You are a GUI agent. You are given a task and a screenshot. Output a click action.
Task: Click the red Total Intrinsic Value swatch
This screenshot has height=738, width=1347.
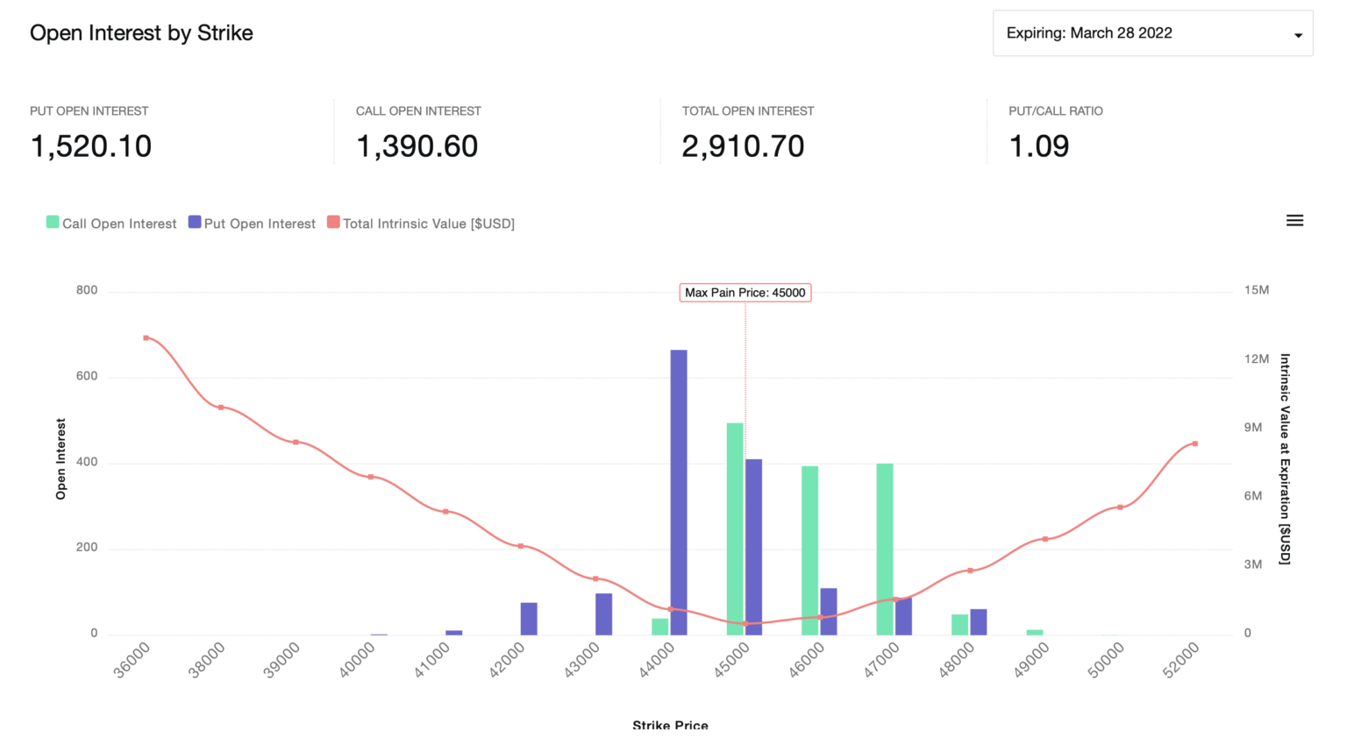(x=333, y=223)
